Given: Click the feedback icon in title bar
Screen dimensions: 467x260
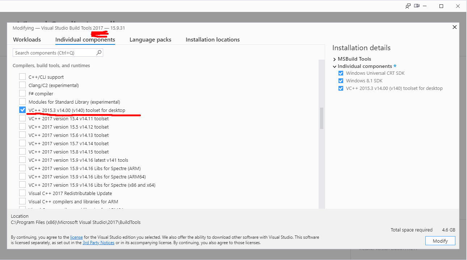Looking at the screenshot, I should click(x=408, y=6).
